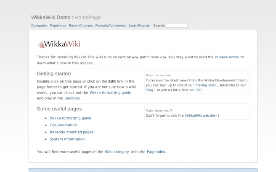276x172 pixels.
Task: Focus the Search input field
Action: [176, 26]
